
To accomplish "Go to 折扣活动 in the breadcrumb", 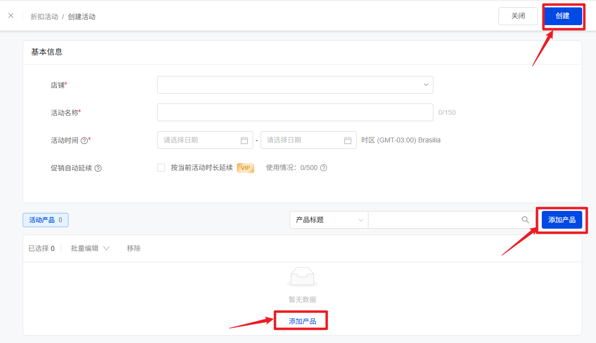I will click(44, 16).
